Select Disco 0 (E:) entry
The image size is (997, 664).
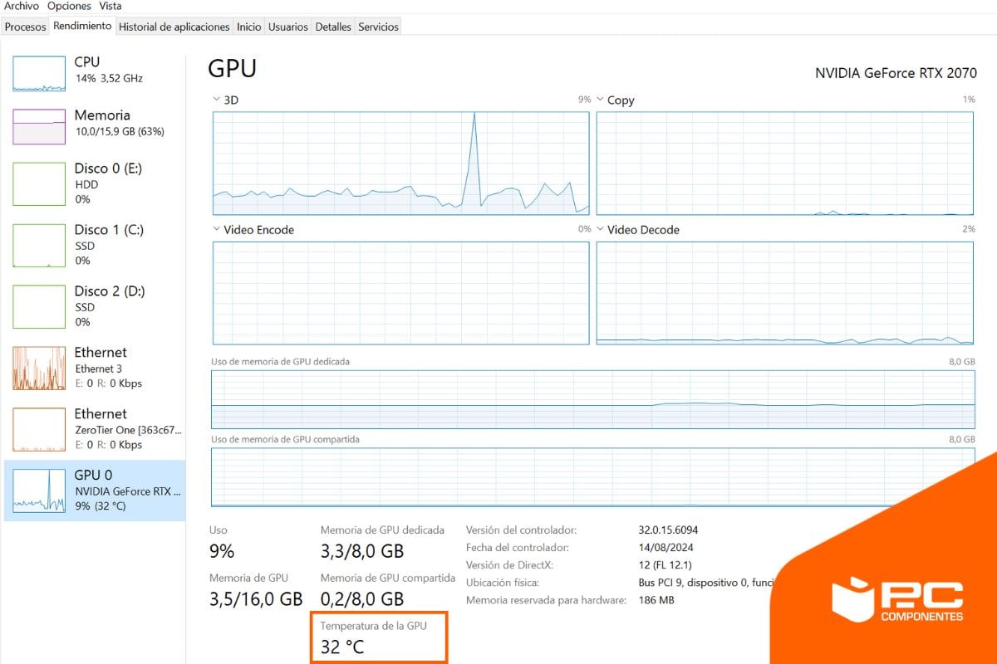pos(95,183)
